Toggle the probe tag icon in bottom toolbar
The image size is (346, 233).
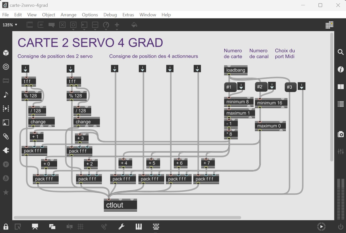104,227
